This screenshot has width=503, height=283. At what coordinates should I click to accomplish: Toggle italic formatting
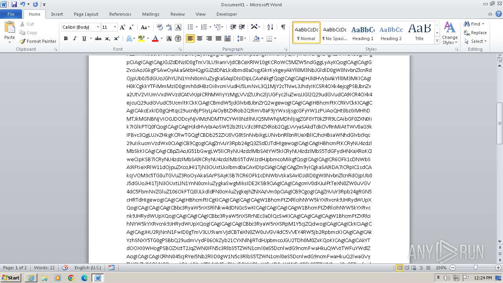coord(75,39)
